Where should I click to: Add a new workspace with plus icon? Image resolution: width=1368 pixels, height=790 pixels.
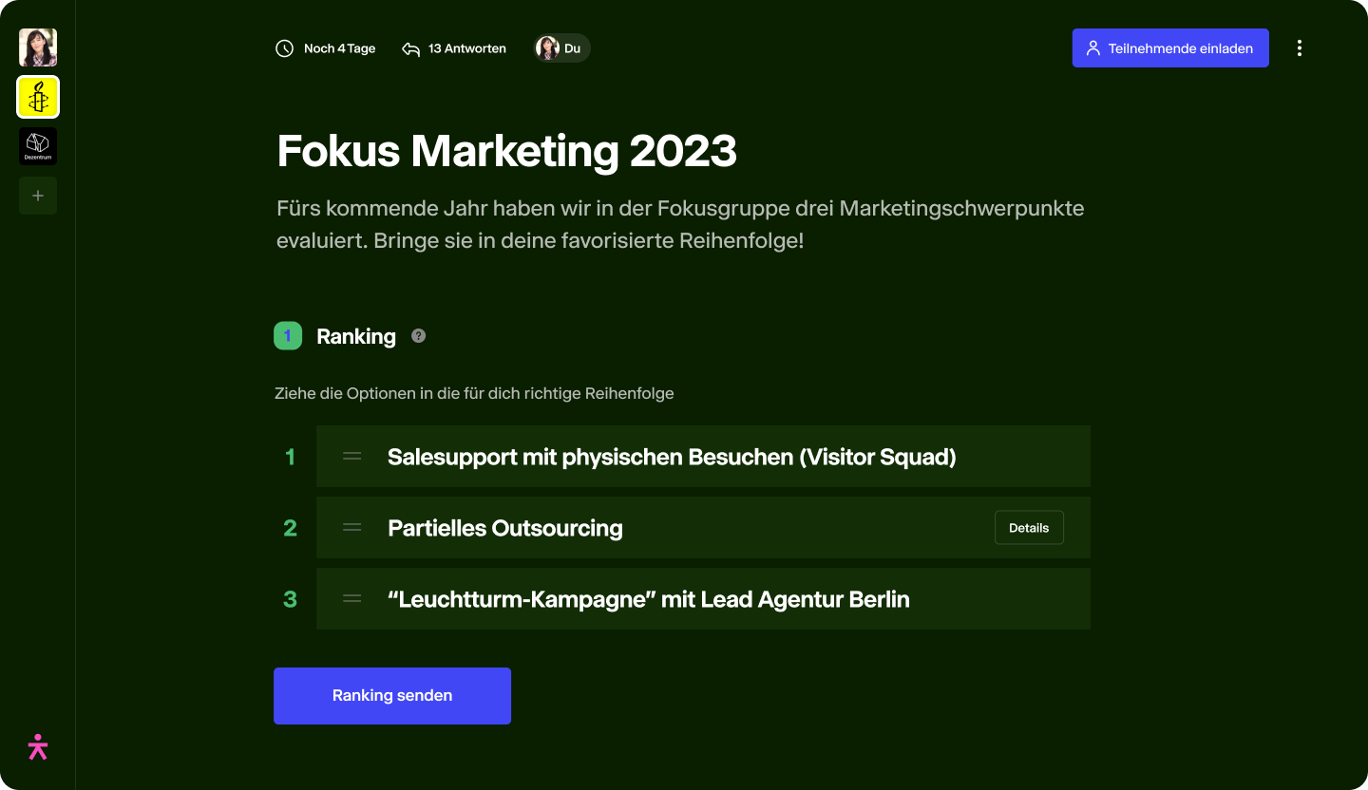pos(38,196)
